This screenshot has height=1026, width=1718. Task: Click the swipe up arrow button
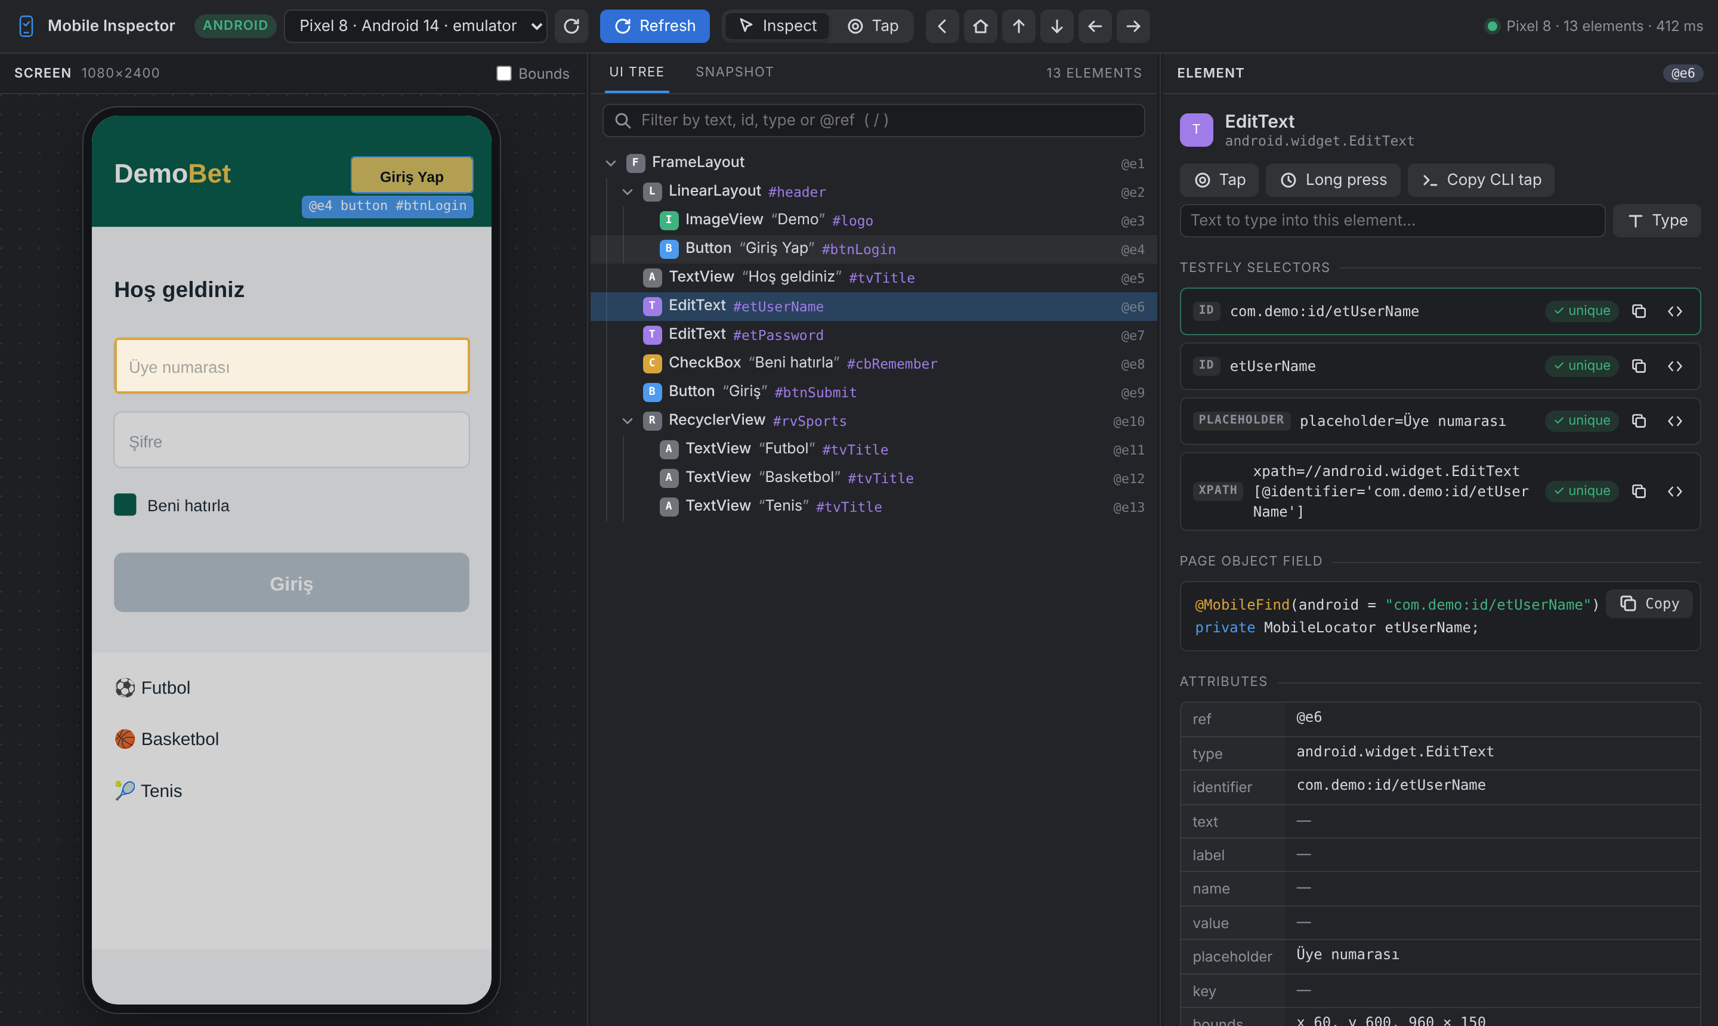(1018, 26)
